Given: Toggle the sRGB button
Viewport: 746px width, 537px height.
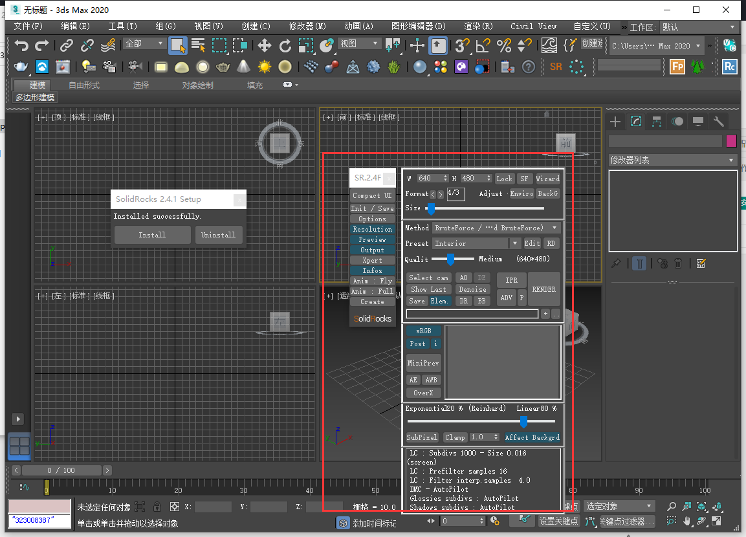Looking at the screenshot, I should [x=423, y=331].
